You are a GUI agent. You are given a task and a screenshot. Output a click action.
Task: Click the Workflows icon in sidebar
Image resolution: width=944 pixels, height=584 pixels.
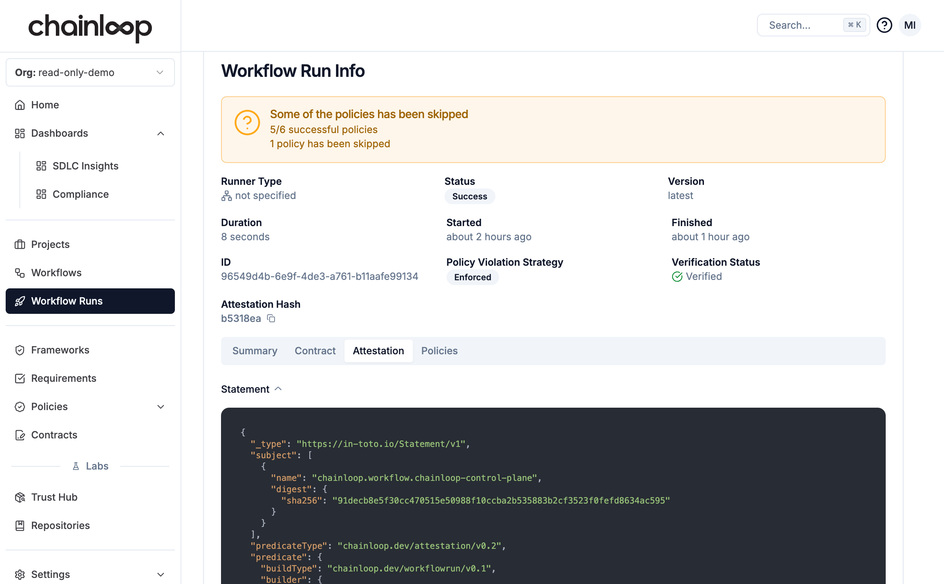tap(20, 273)
